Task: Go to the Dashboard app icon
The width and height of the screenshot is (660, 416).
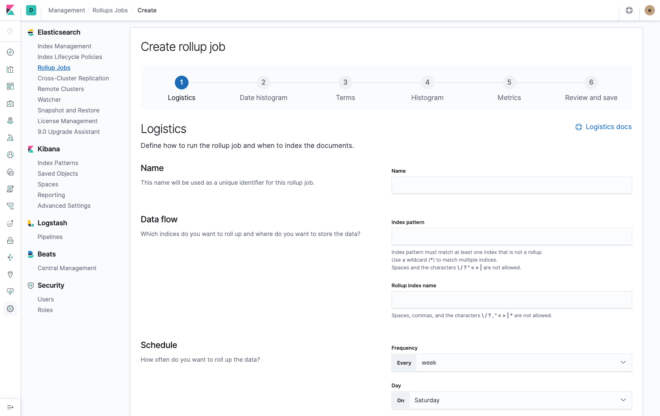Action: [x=10, y=86]
